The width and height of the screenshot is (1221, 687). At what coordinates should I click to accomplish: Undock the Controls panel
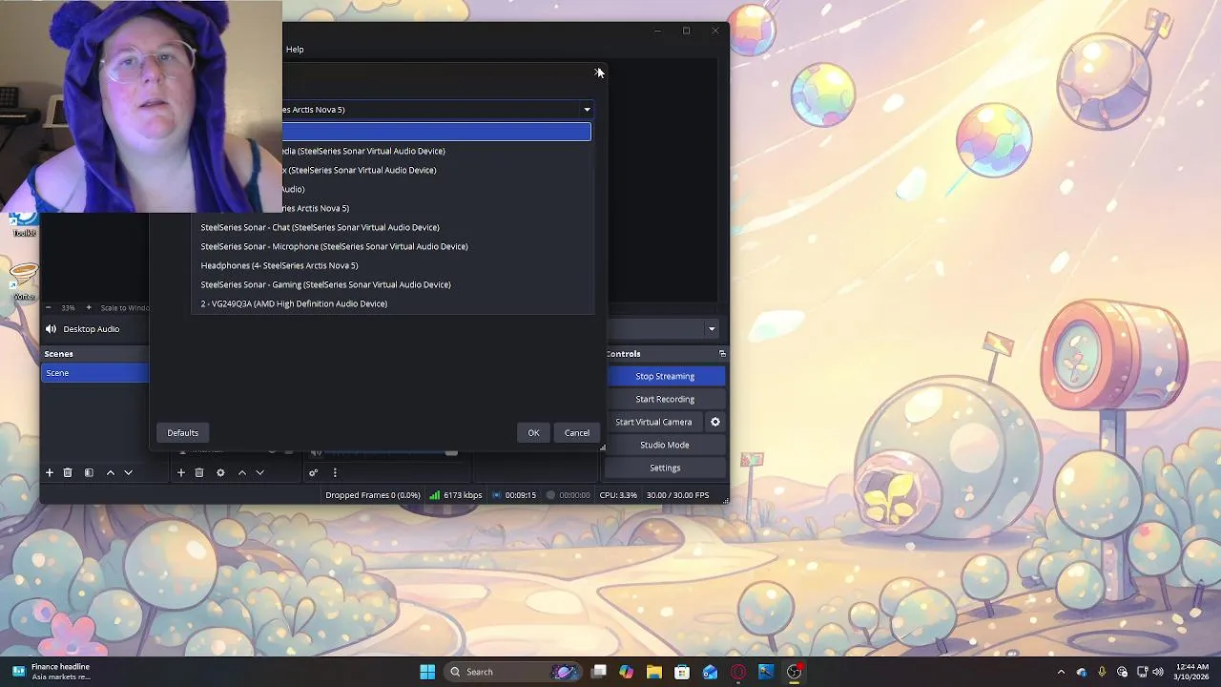[722, 354]
